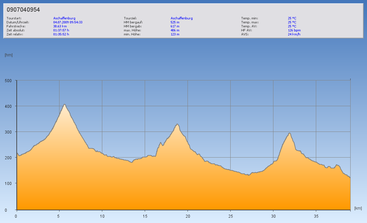Click the highest peak of the elevation profile
This screenshot has height=223, width=367.
[x=65, y=104]
